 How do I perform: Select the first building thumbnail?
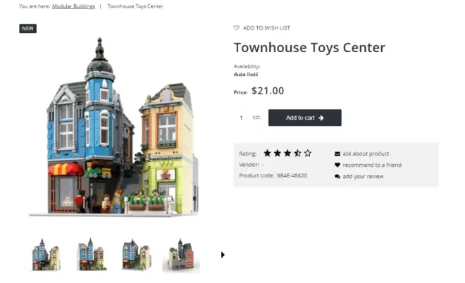click(x=46, y=255)
